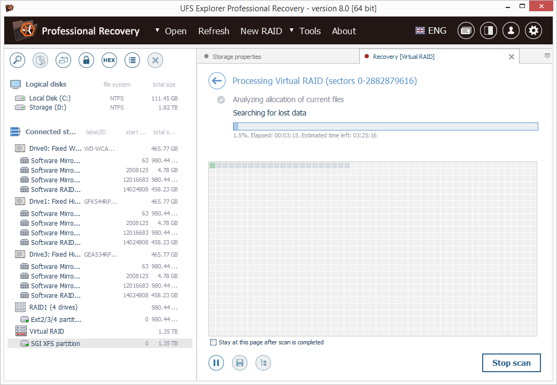This screenshot has width=557, height=385.
Task: Select SGI XFS partition in storage tree
Action: point(55,343)
